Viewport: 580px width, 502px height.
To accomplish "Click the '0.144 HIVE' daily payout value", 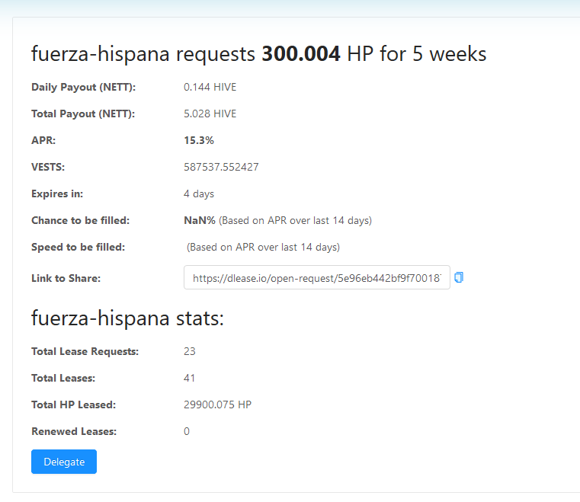I will coord(210,88).
